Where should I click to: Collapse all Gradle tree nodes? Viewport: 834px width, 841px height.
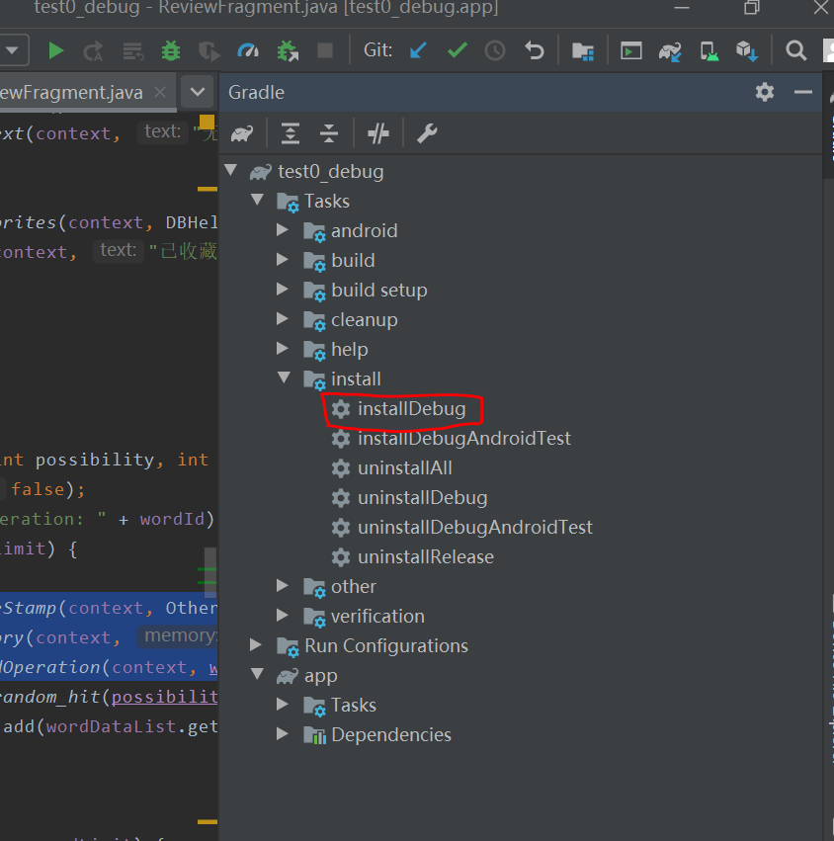329,133
